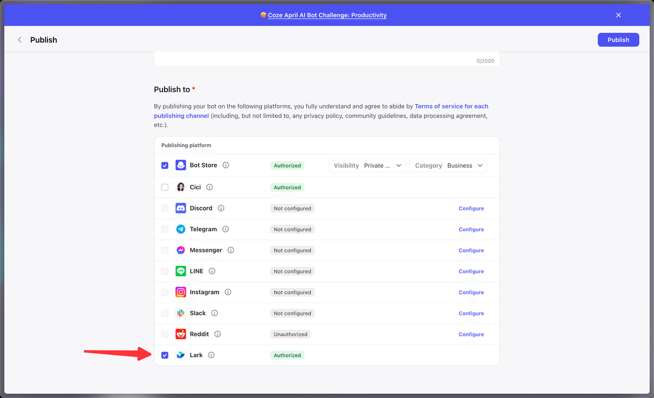
Task: Click the disabled Discord checkbox
Action: 165,208
